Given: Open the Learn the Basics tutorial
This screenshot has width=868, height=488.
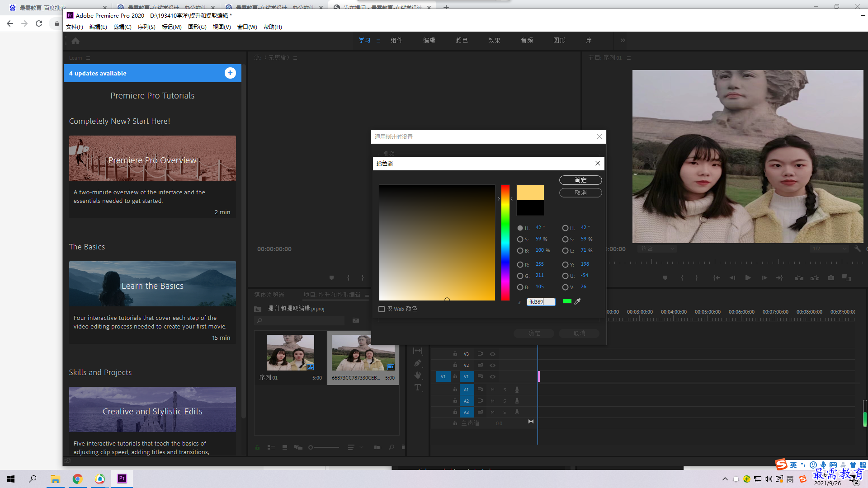Looking at the screenshot, I should [x=152, y=284].
